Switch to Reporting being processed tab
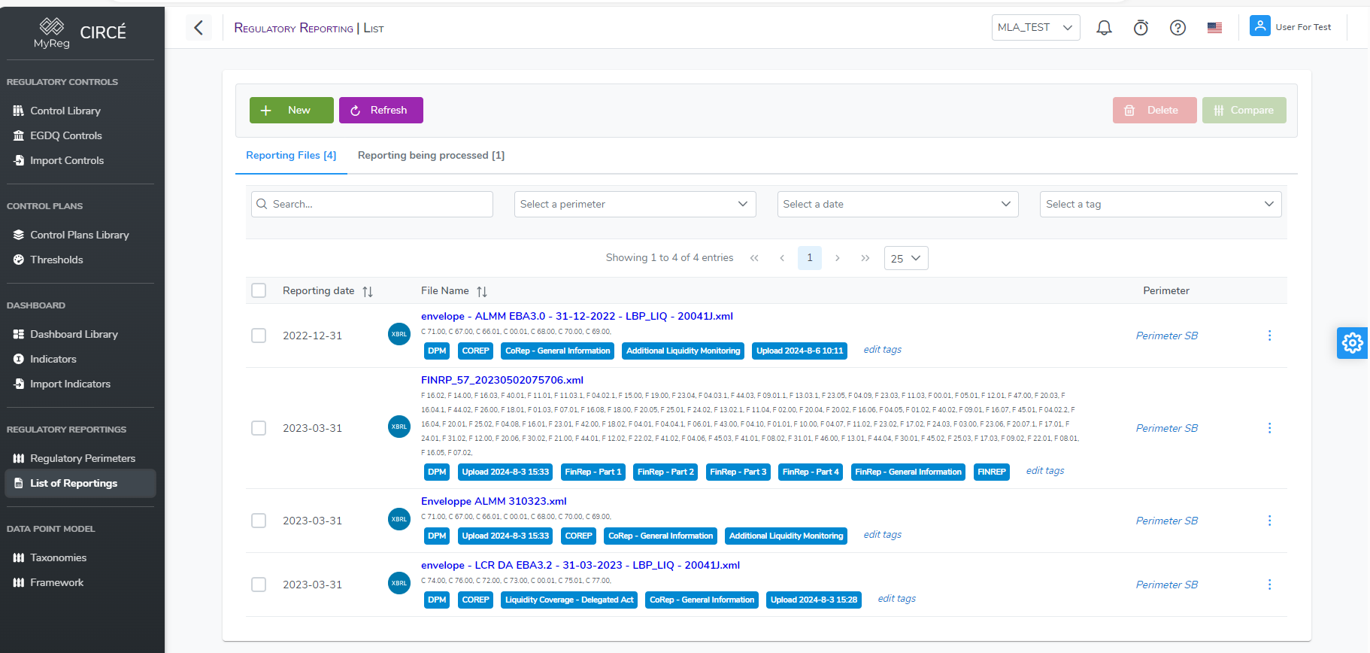 click(x=431, y=156)
